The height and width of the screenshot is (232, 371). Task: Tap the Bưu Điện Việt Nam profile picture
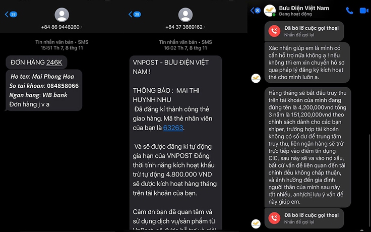point(270,11)
